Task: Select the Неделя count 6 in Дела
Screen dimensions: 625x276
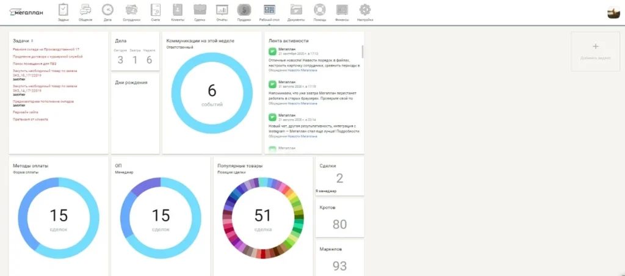Action: 149,60
